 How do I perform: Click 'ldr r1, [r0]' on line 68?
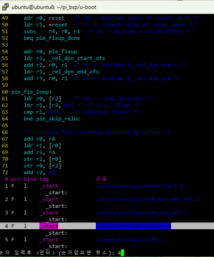[43, 146]
